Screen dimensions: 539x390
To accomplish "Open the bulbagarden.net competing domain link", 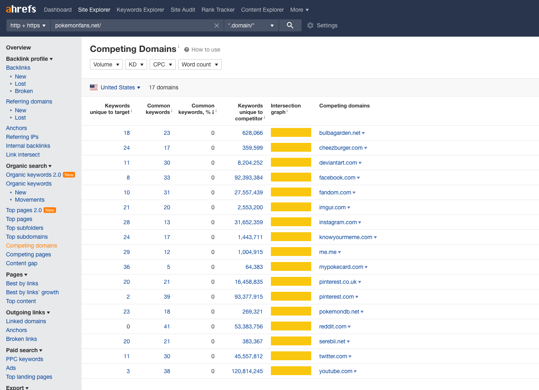I will click(x=340, y=133).
